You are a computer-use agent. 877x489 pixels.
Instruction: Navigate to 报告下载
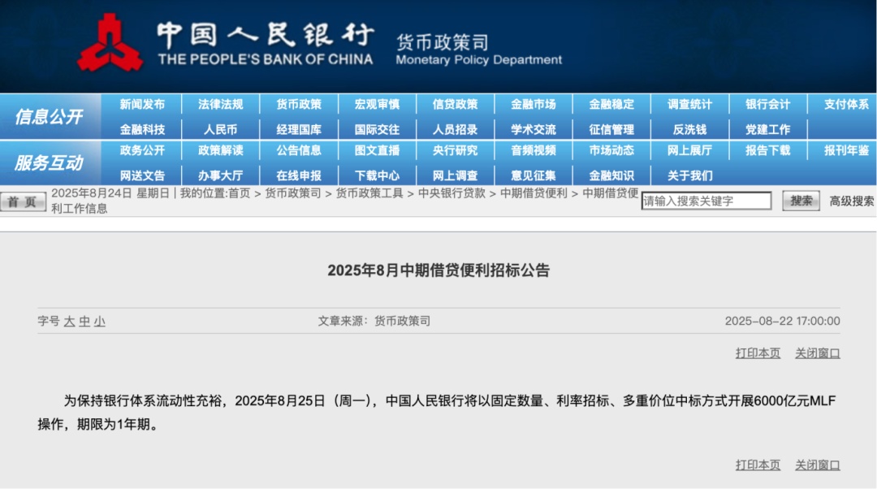pos(767,151)
